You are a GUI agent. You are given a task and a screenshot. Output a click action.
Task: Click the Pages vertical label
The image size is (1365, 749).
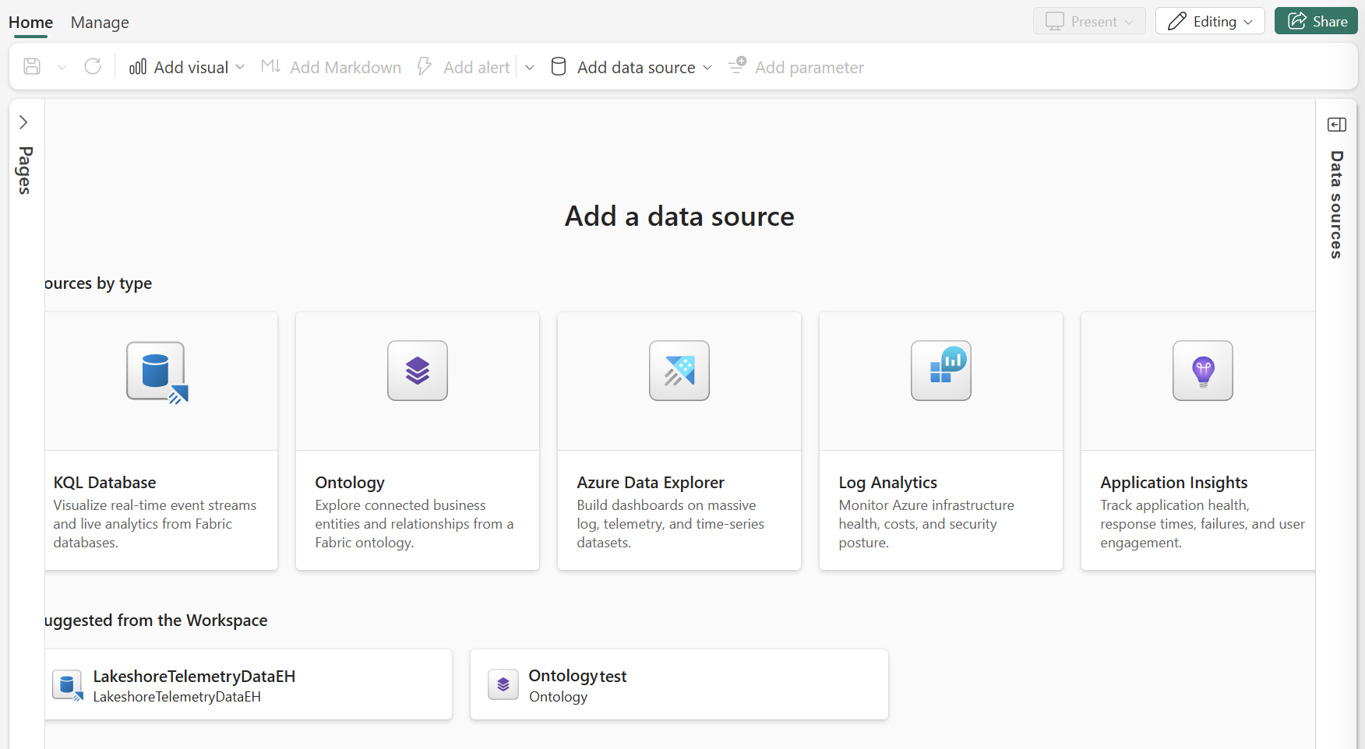26,171
